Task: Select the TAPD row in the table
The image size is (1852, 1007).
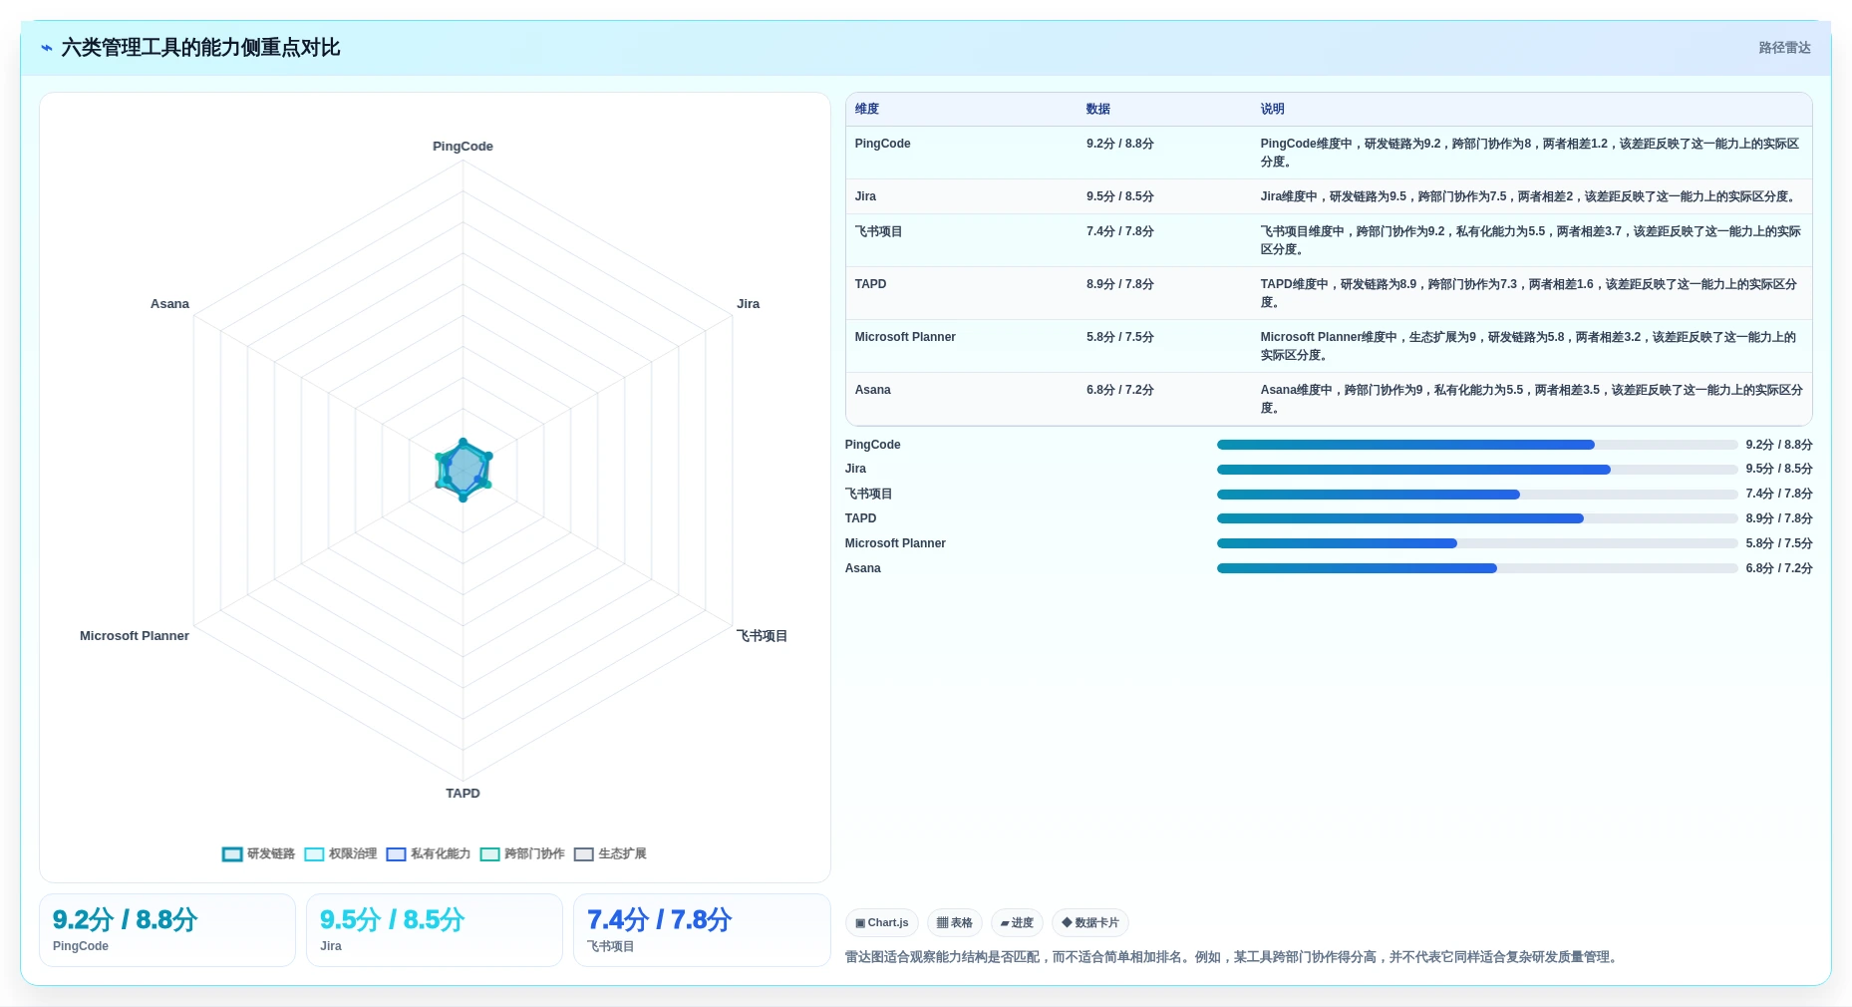Action: click(1329, 293)
